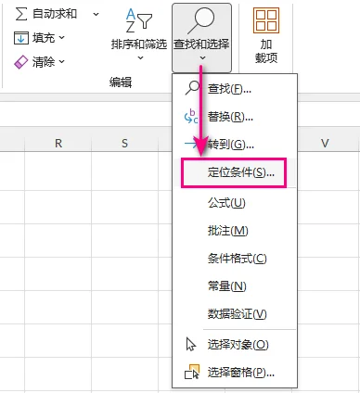Select column S header
This screenshot has height=393, width=360.
click(124, 144)
